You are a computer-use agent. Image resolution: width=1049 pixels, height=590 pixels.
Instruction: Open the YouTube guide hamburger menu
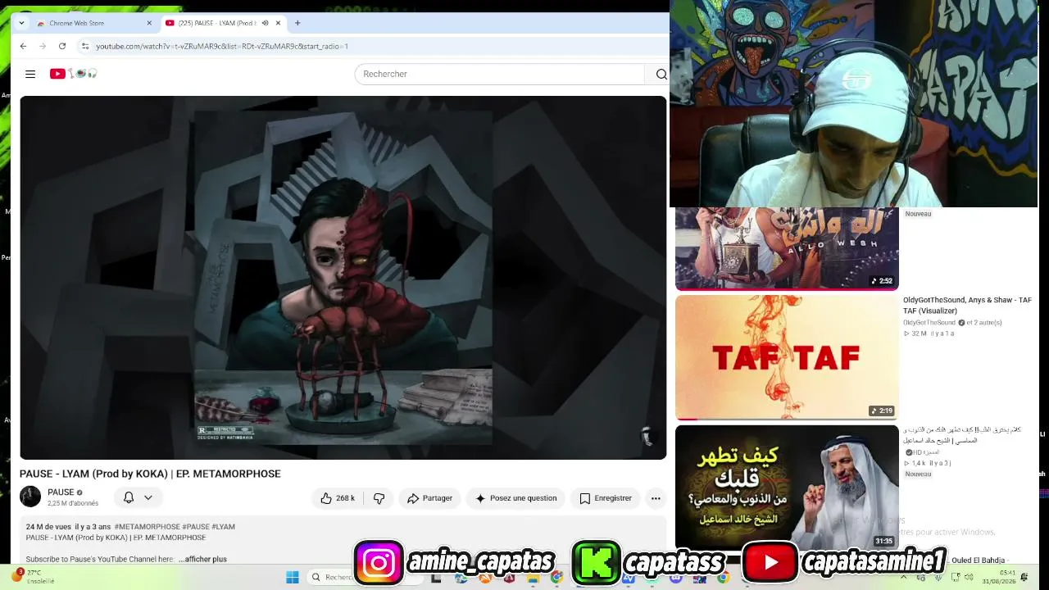point(30,74)
